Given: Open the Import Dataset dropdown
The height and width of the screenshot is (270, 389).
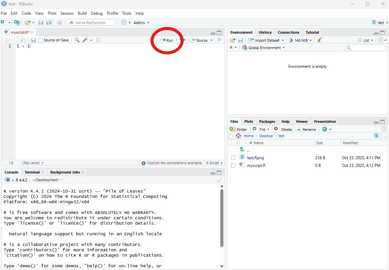Looking at the screenshot, I should 267,40.
